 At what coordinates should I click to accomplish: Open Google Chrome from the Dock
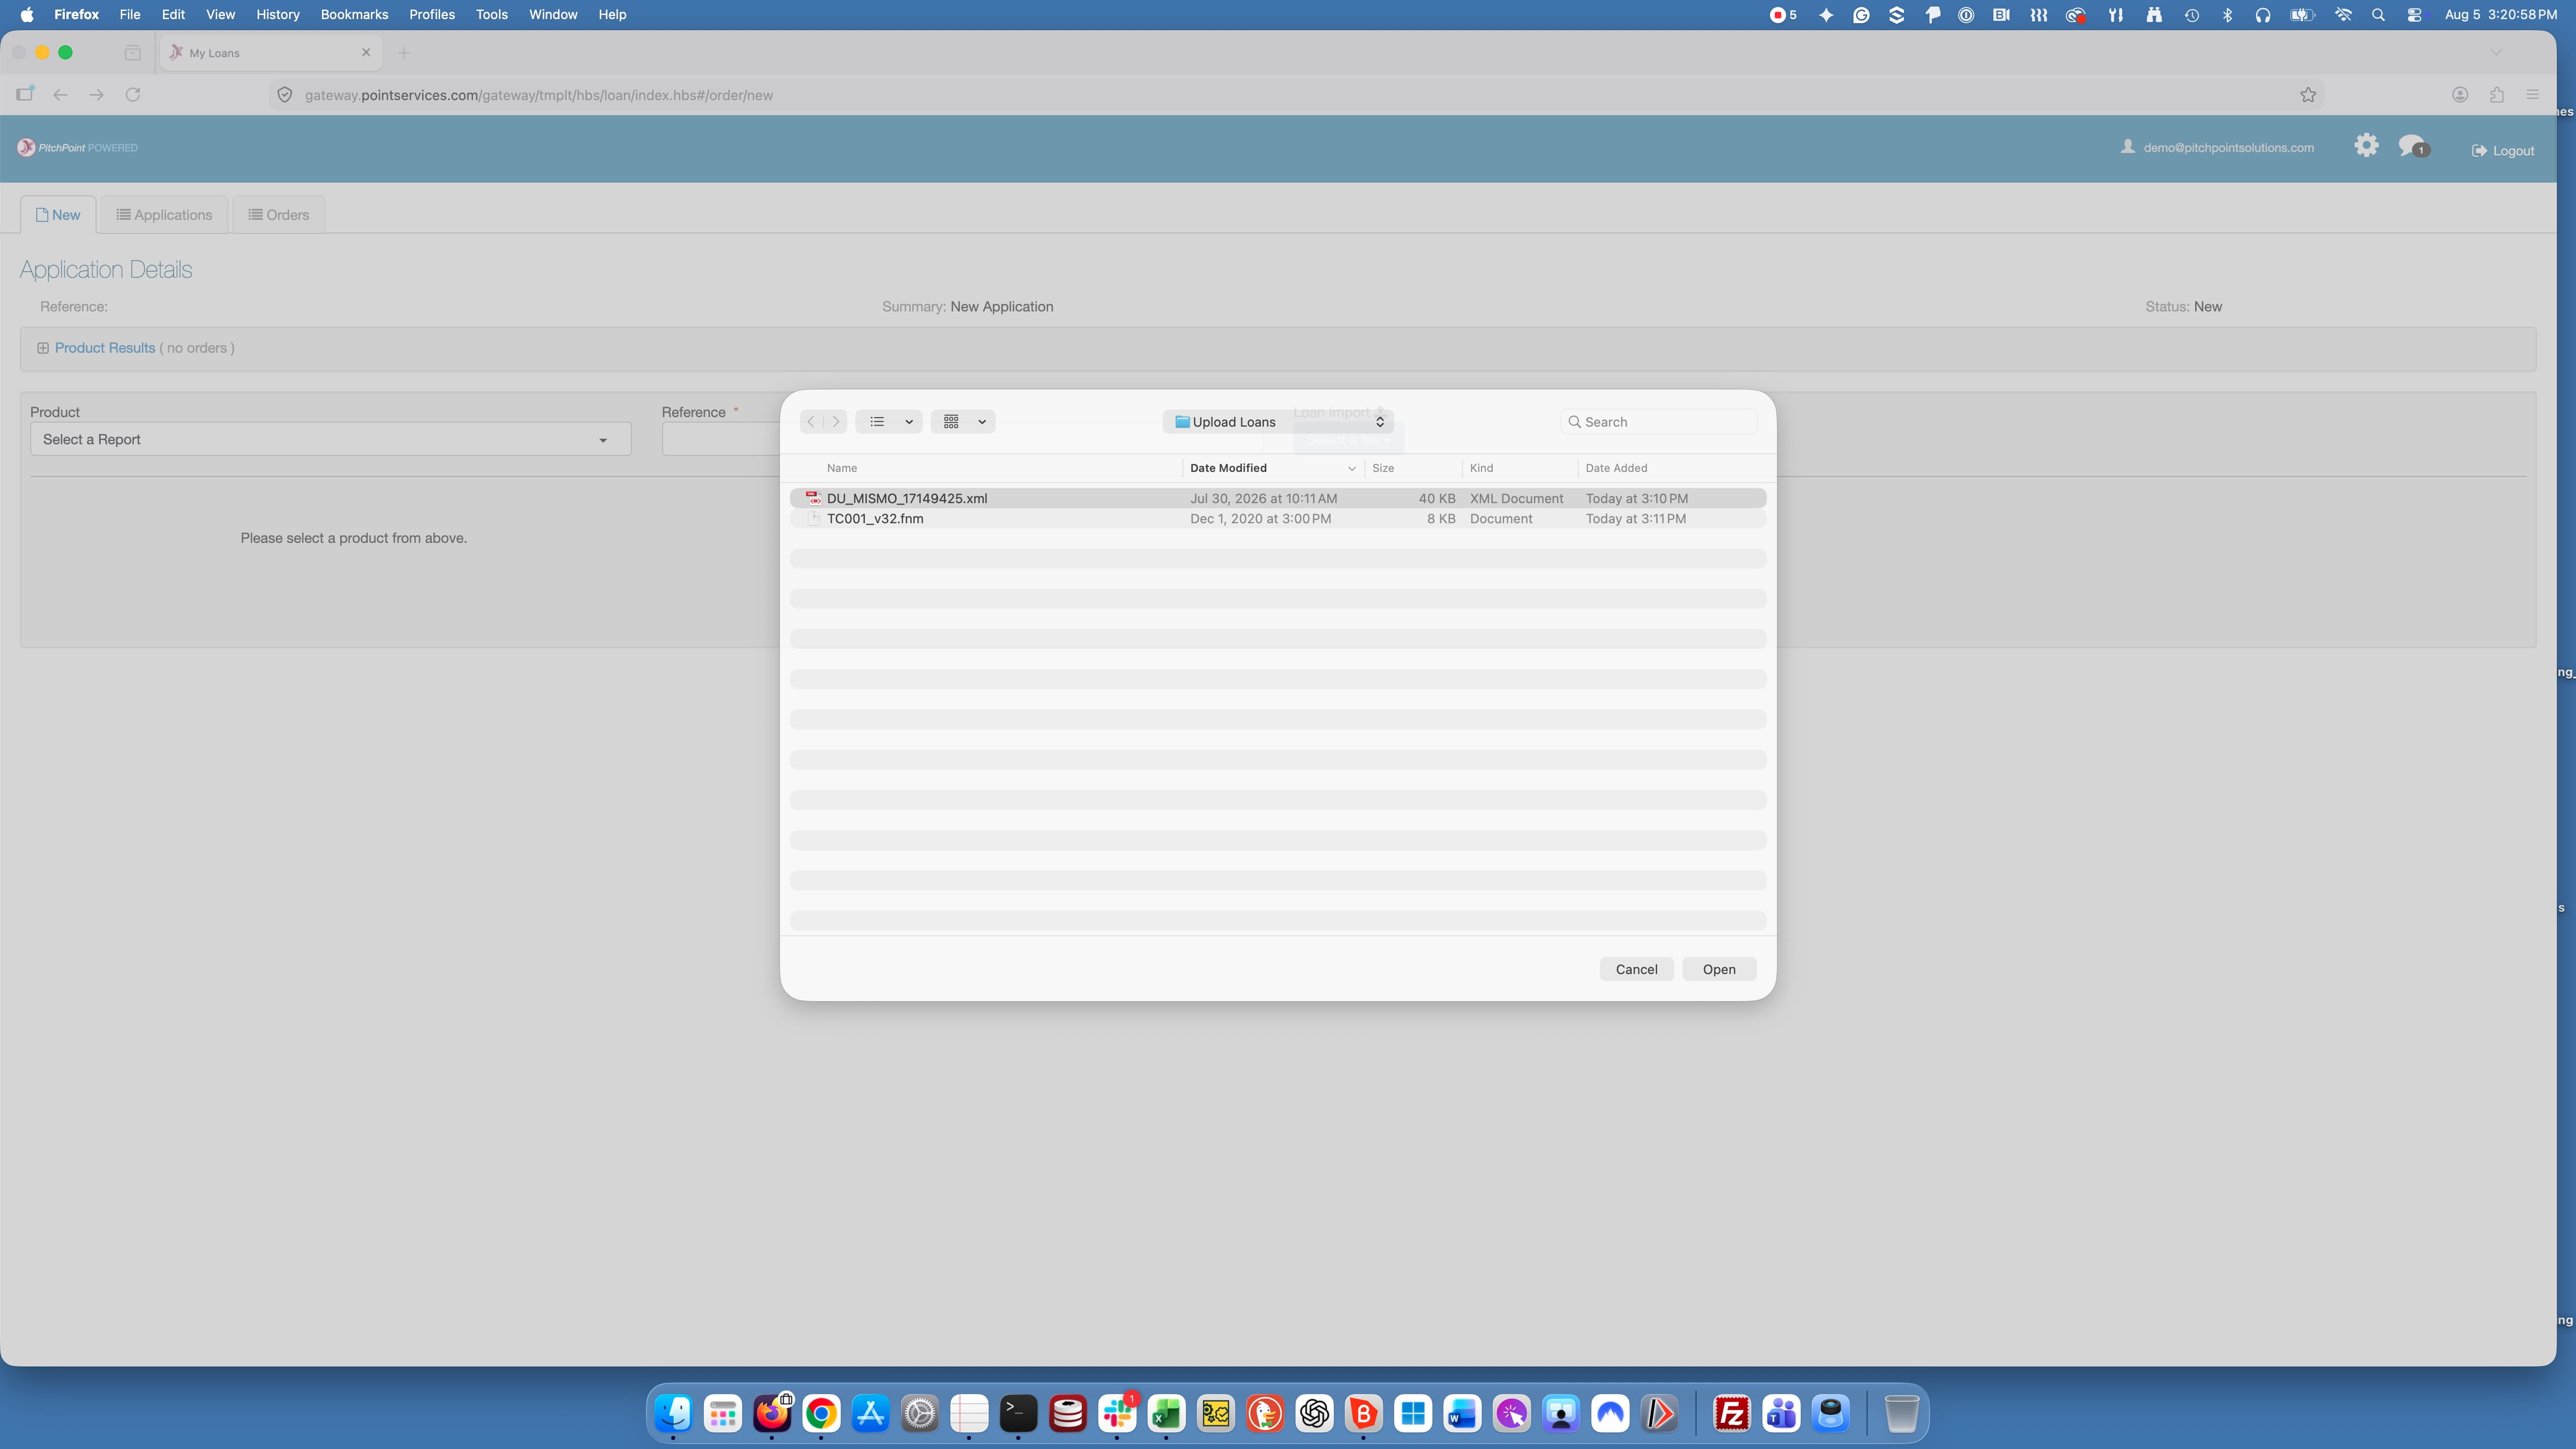click(x=821, y=1414)
